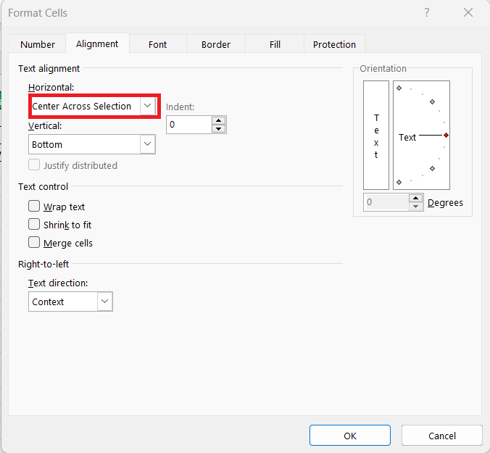The image size is (490, 453).
Task: Check the Merge cells checkbox
Action: 34,242
